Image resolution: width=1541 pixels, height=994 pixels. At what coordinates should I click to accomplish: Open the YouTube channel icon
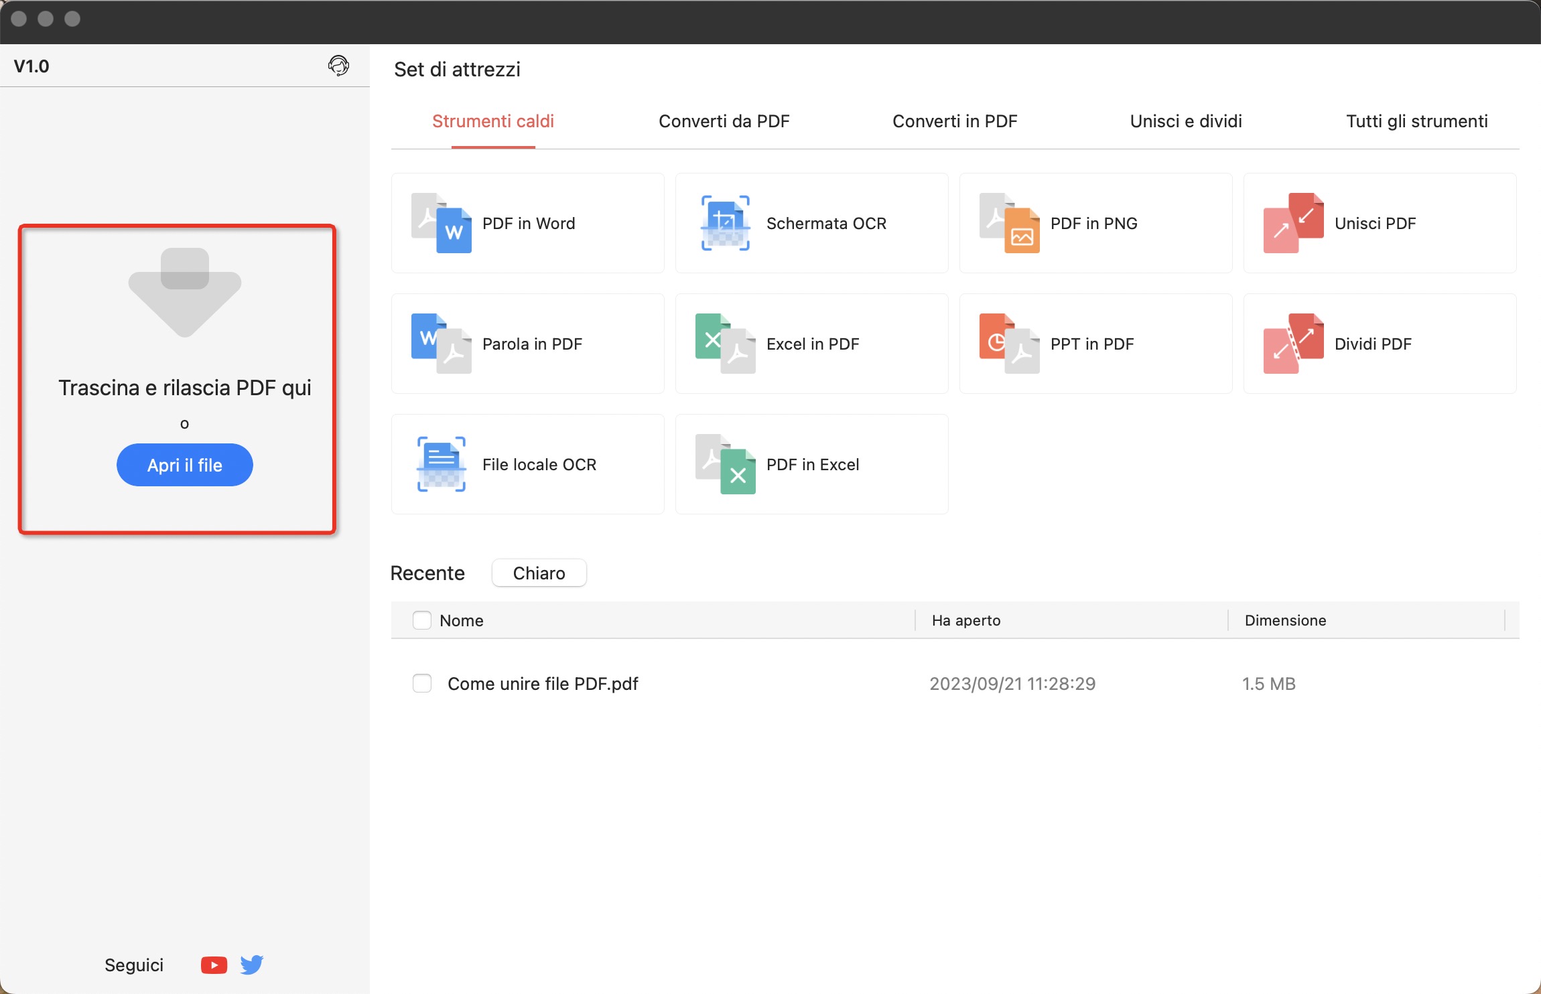[x=213, y=965]
